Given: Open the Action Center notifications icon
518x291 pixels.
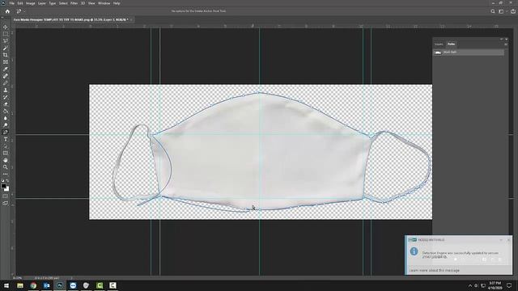Looking at the screenshot, I should (509, 285).
